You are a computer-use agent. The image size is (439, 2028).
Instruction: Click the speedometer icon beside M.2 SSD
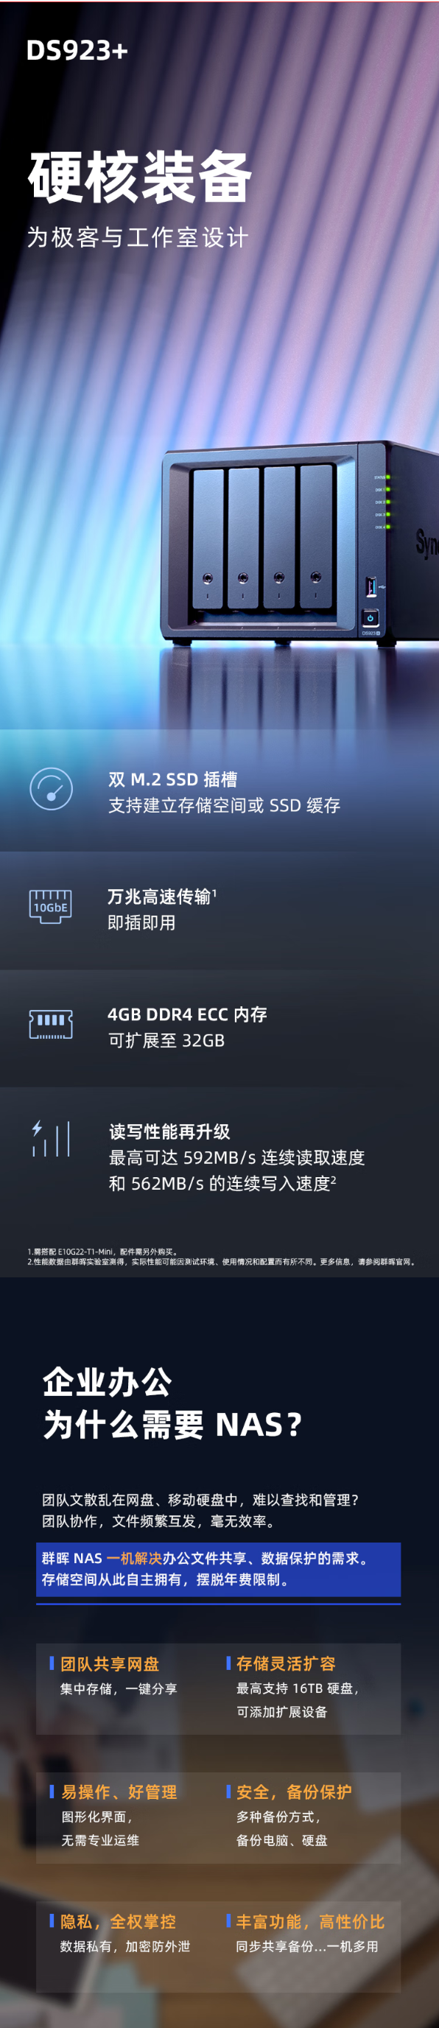pyautogui.click(x=51, y=789)
